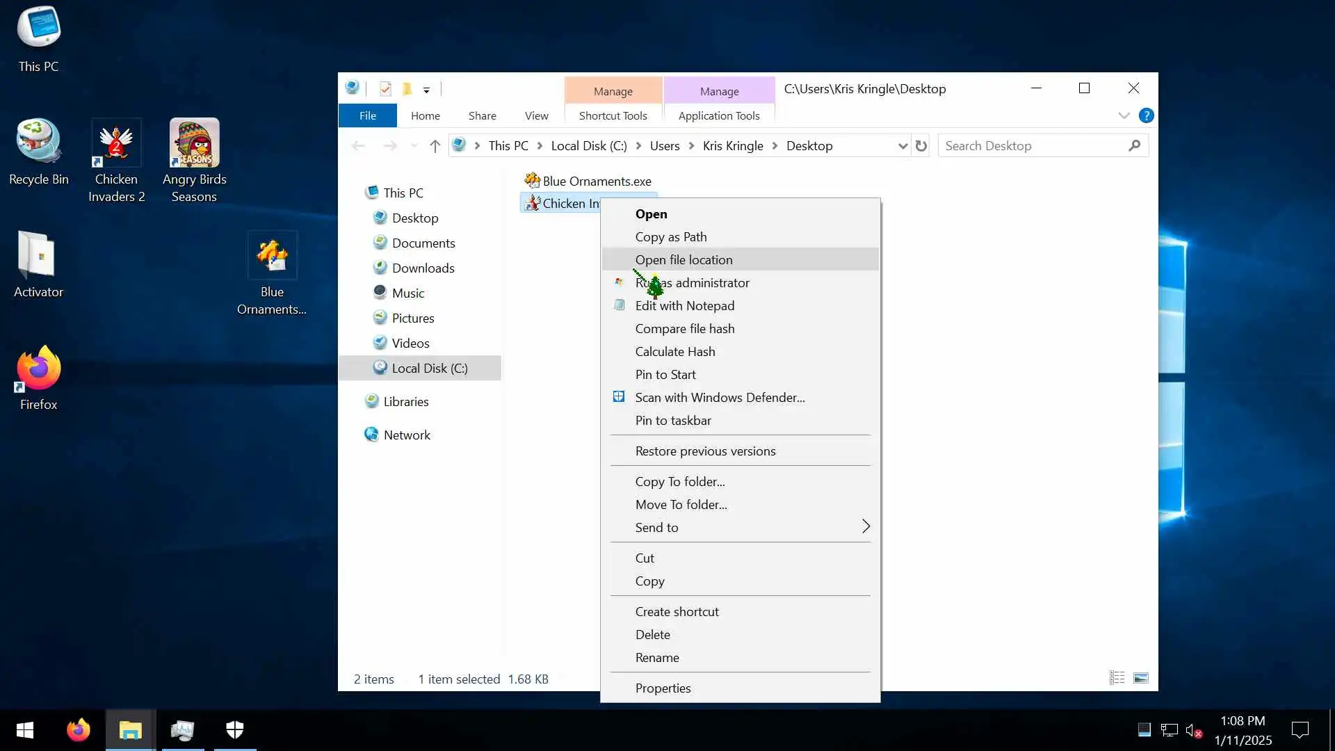Select Scan with Windows Defender entry
Image resolution: width=1335 pixels, height=751 pixels.
720,398
